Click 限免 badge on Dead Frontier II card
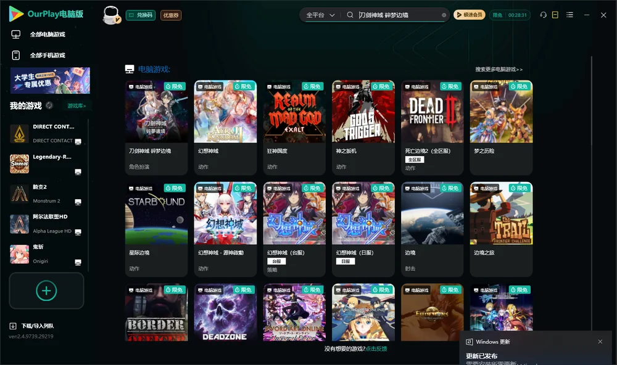 point(450,86)
